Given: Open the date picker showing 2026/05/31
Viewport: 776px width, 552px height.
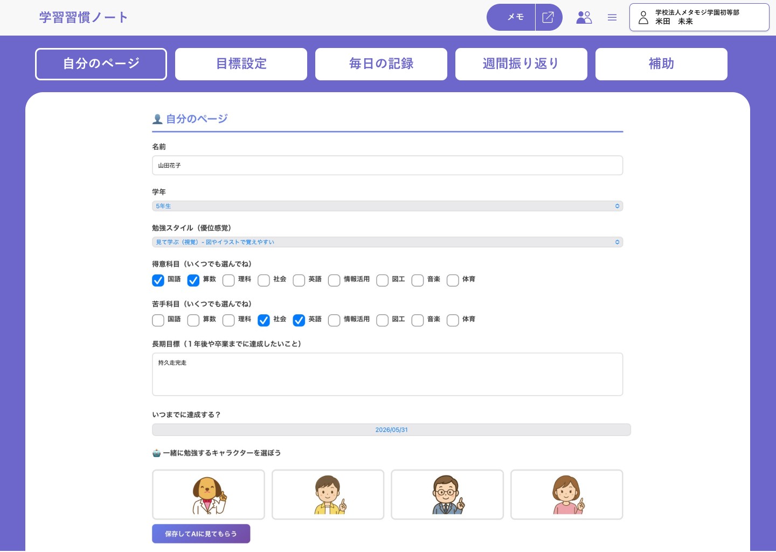Looking at the screenshot, I should pyautogui.click(x=391, y=430).
